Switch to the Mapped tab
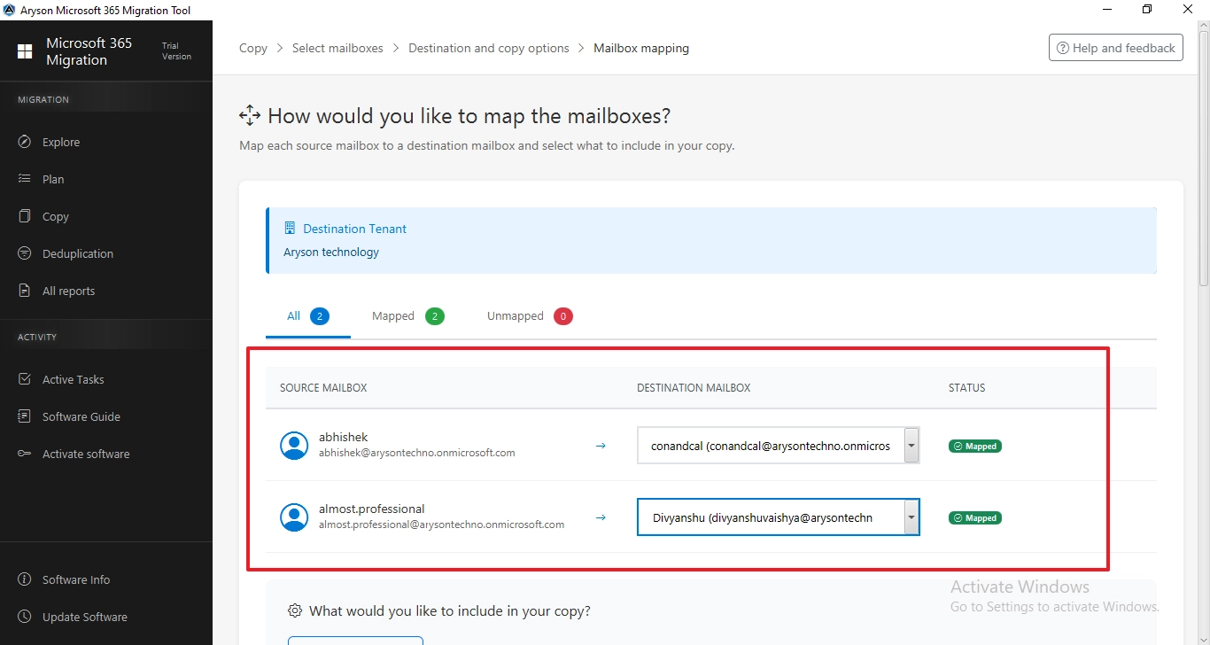Image resolution: width=1210 pixels, height=645 pixels. [407, 316]
